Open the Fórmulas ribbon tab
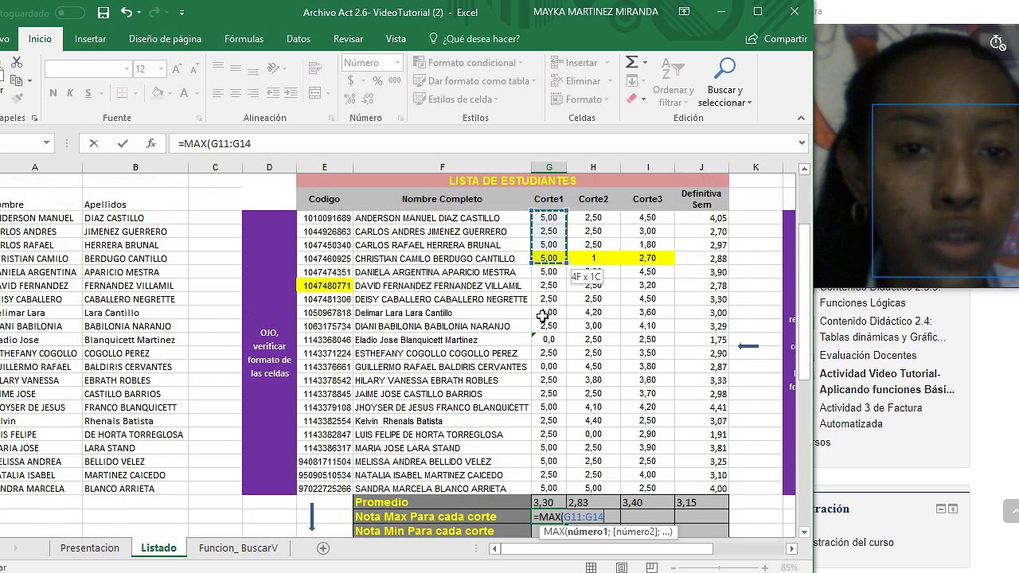1019x573 pixels. coord(244,38)
